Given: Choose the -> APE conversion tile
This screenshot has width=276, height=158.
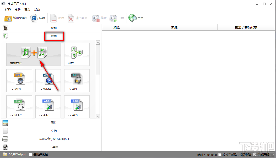Looking at the screenshot, I should pyautogui.click(x=77, y=80).
